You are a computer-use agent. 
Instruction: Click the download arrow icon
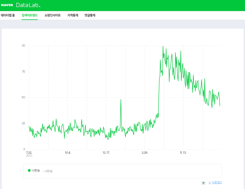(x=210, y=183)
